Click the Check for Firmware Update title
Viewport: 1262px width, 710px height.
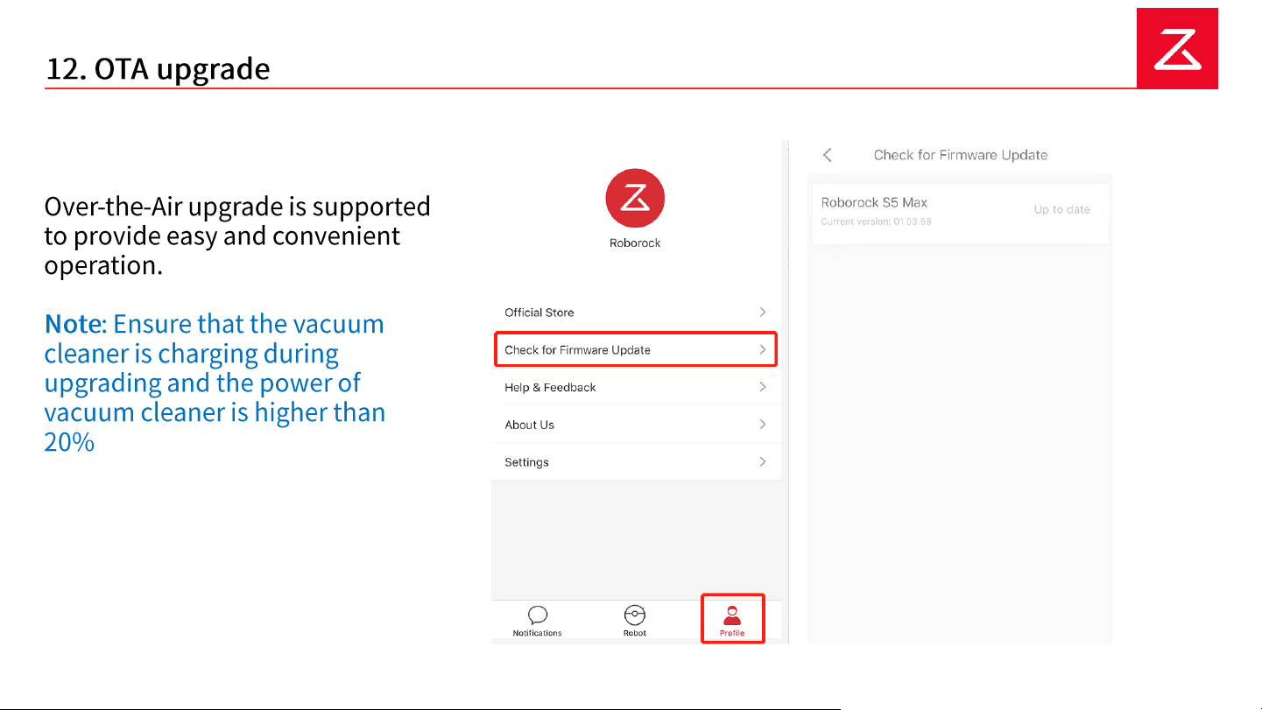coord(961,155)
